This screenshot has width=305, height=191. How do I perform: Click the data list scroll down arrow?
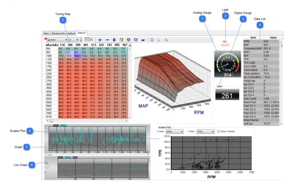pyautogui.click(x=281, y=124)
